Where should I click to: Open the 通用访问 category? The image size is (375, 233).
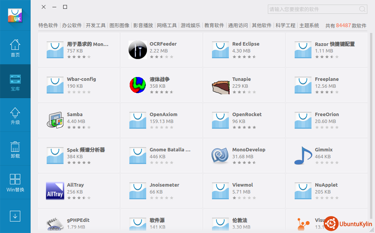pos(238,25)
